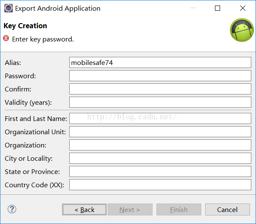This screenshot has width=256, height=224.
Task: Select the Confirm password field
Action: (160, 89)
